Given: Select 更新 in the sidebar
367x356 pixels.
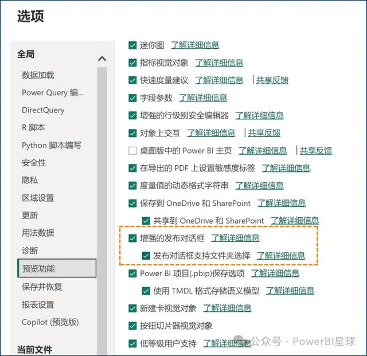Looking at the screenshot, I should [30, 216].
